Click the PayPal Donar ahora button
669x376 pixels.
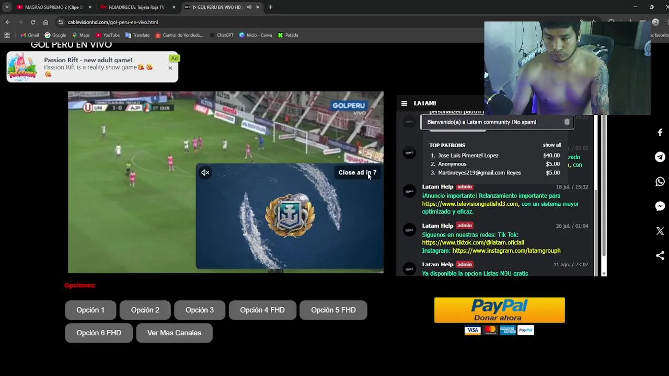coord(499,310)
